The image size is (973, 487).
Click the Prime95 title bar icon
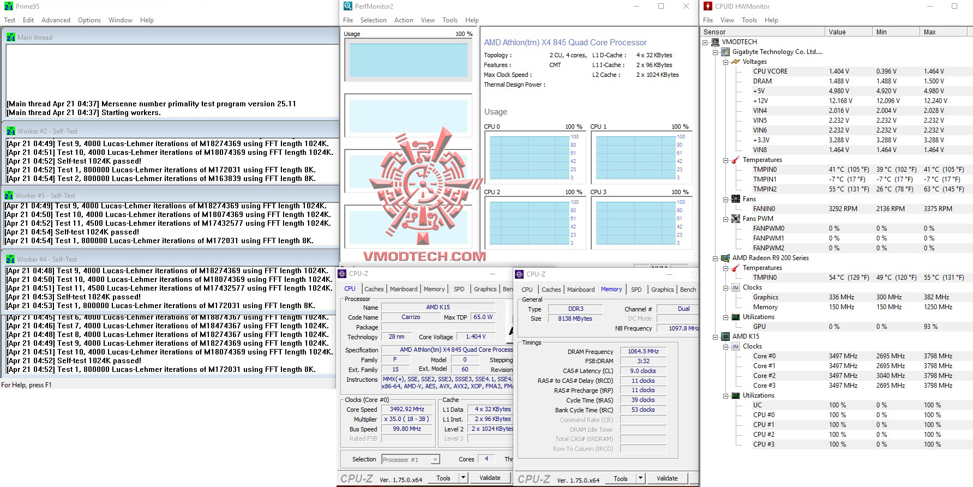(9, 7)
